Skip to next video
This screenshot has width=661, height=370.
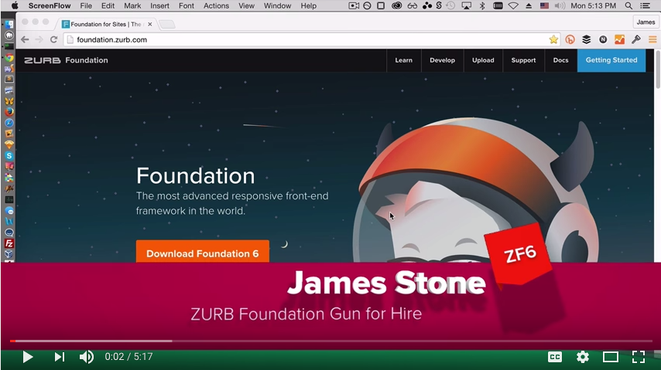click(59, 357)
